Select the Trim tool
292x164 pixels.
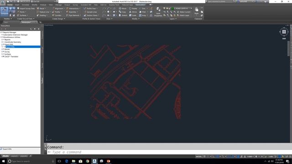pyautogui.click(x=142, y=9)
